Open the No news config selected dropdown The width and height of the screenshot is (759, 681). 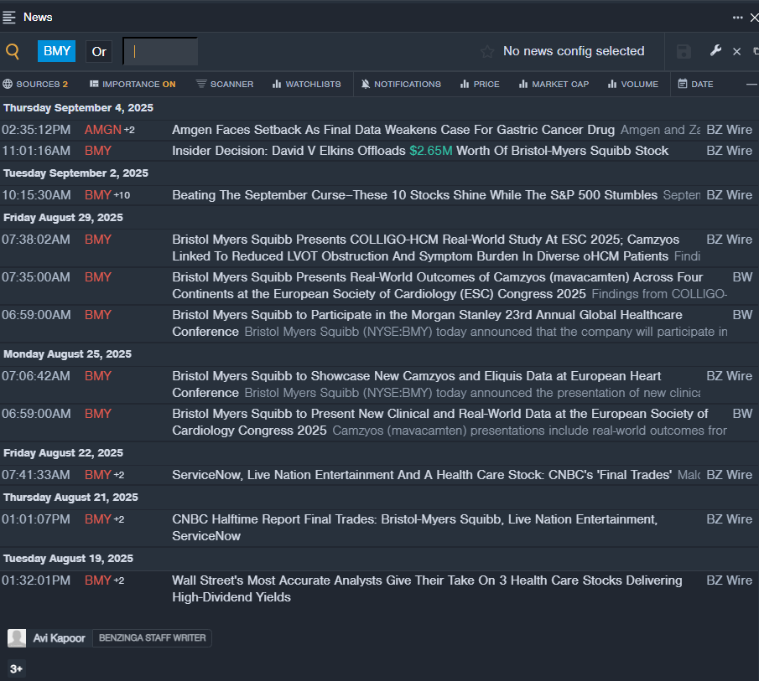574,51
